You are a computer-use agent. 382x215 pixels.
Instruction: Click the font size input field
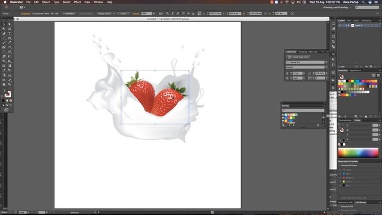[297, 73]
